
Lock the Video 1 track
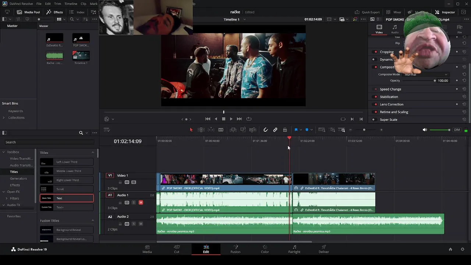pyautogui.click(x=120, y=182)
